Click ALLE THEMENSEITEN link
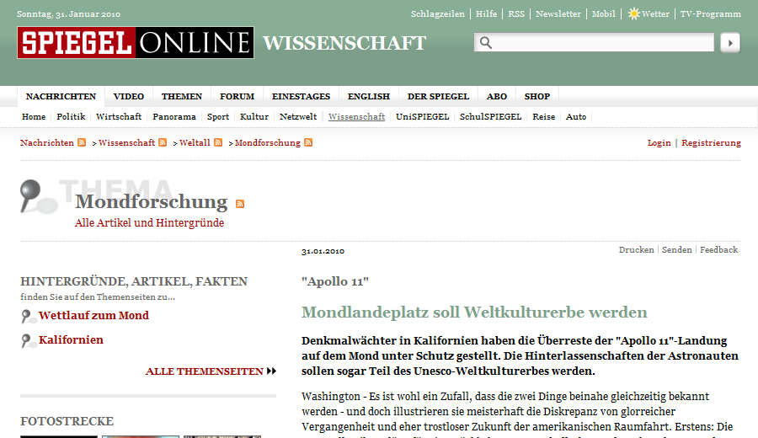Screen dimensions: 758x438 coord(205,371)
